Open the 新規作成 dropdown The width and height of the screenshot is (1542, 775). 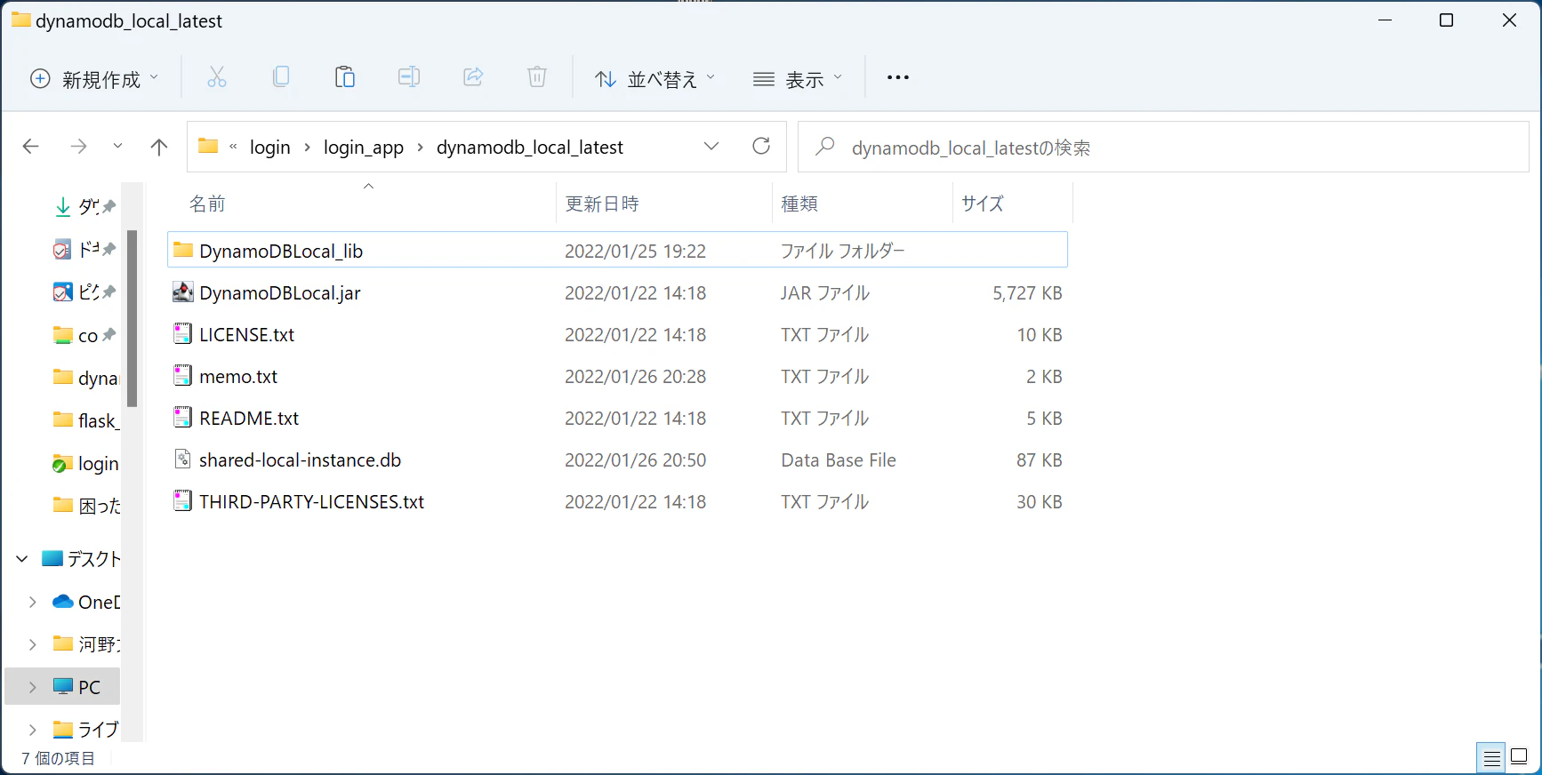tap(94, 79)
